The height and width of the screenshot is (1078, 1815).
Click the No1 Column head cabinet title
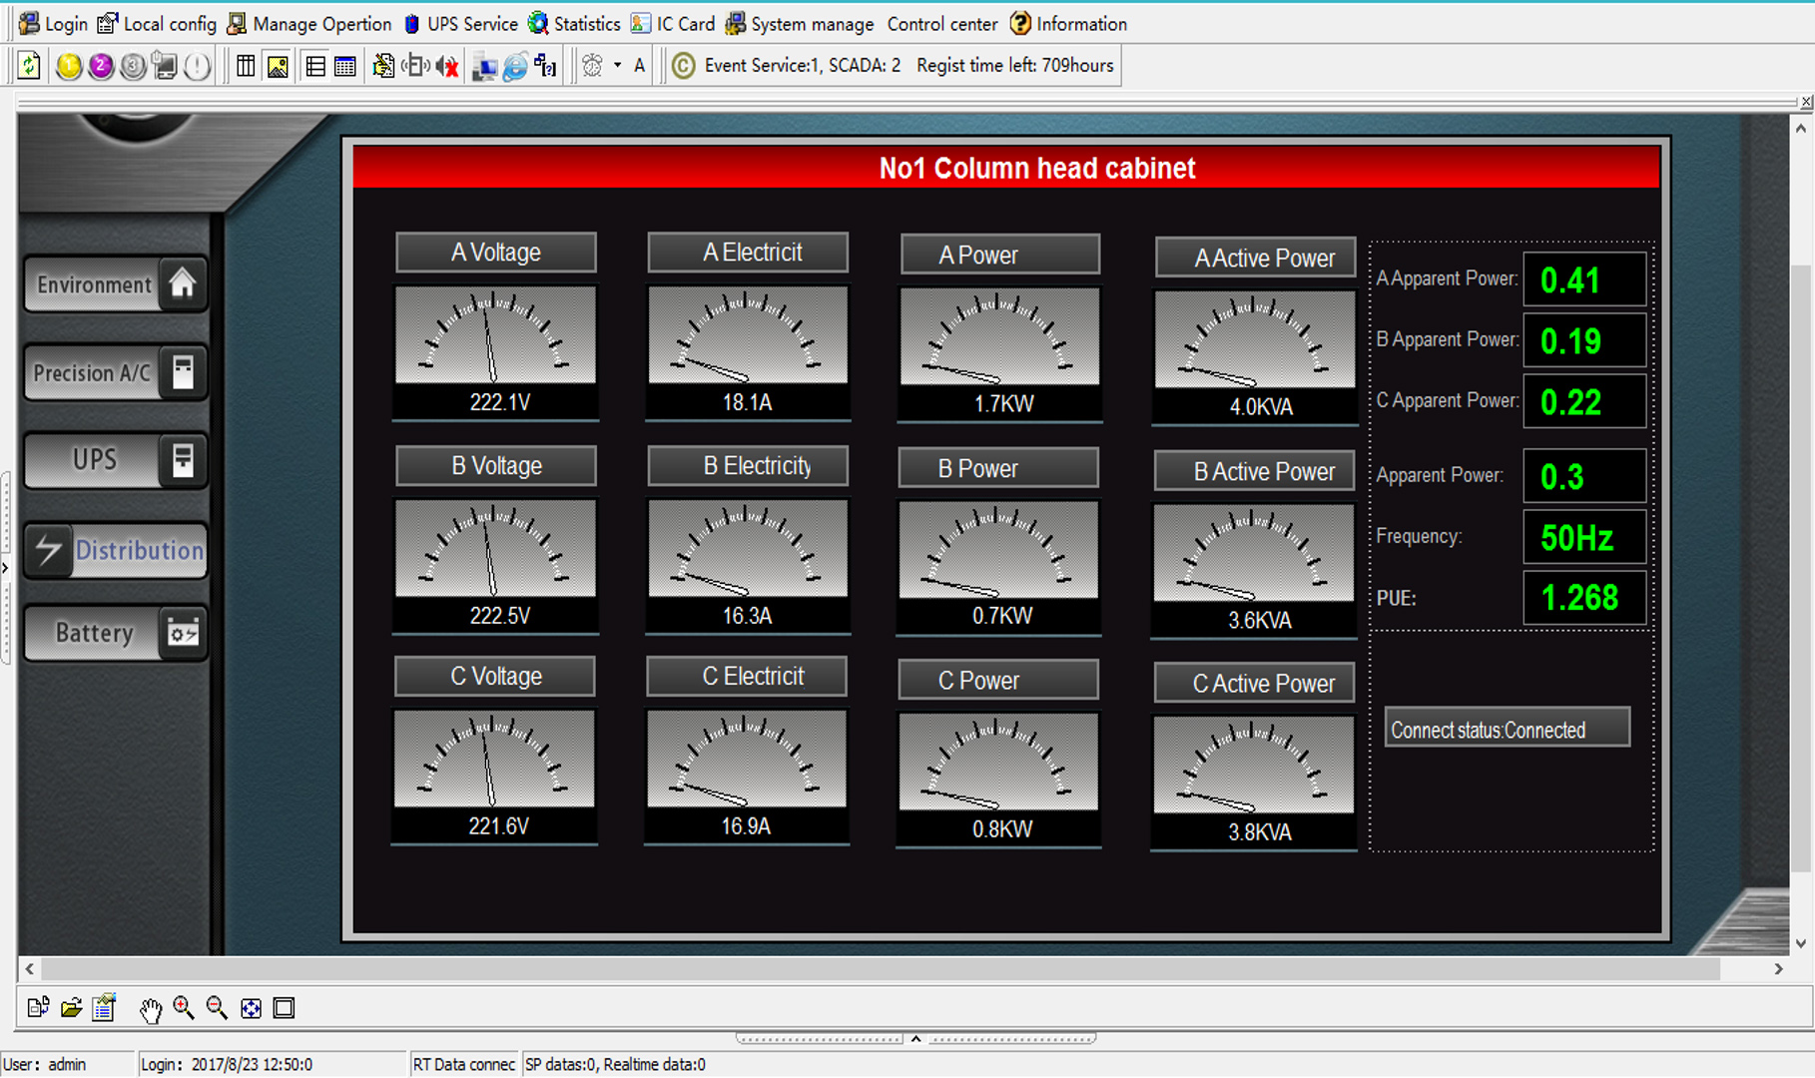pyautogui.click(x=1036, y=168)
